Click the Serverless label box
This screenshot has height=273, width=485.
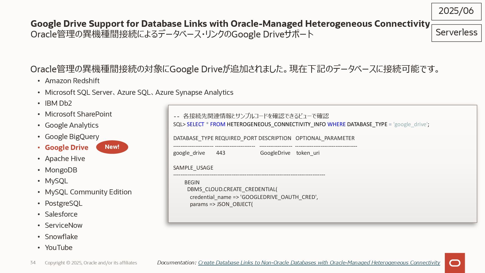click(x=456, y=33)
